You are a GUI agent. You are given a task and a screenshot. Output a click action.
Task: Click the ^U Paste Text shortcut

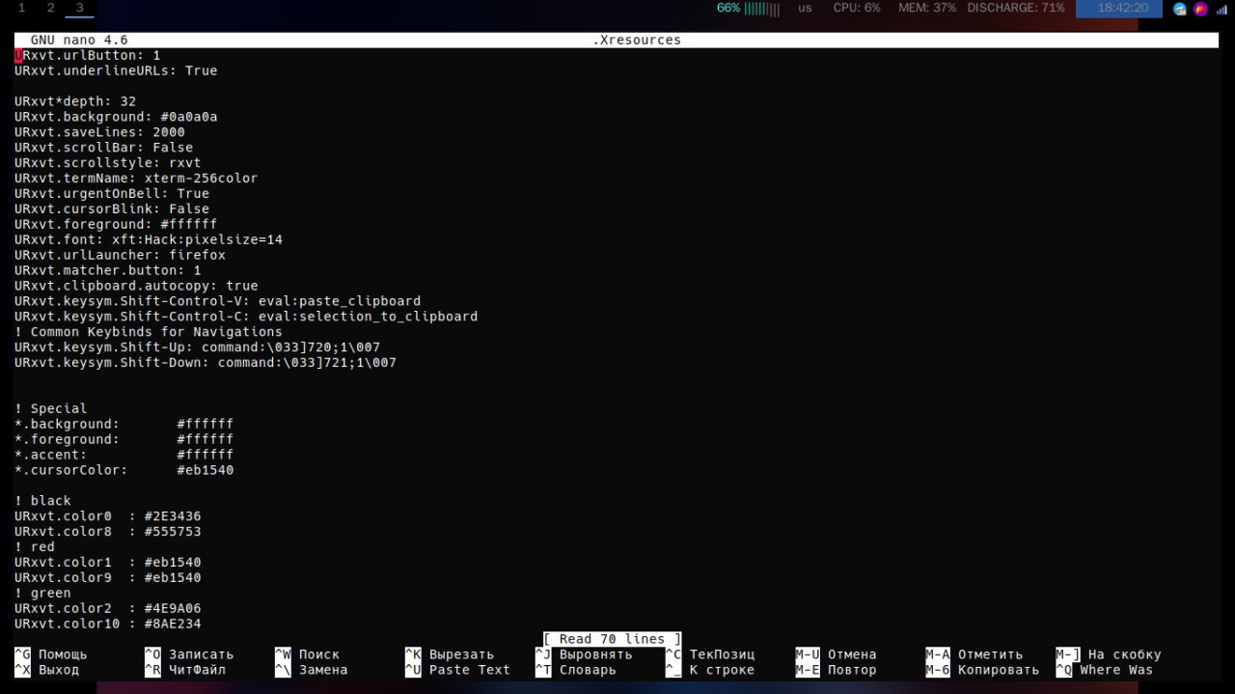(x=457, y=670)
